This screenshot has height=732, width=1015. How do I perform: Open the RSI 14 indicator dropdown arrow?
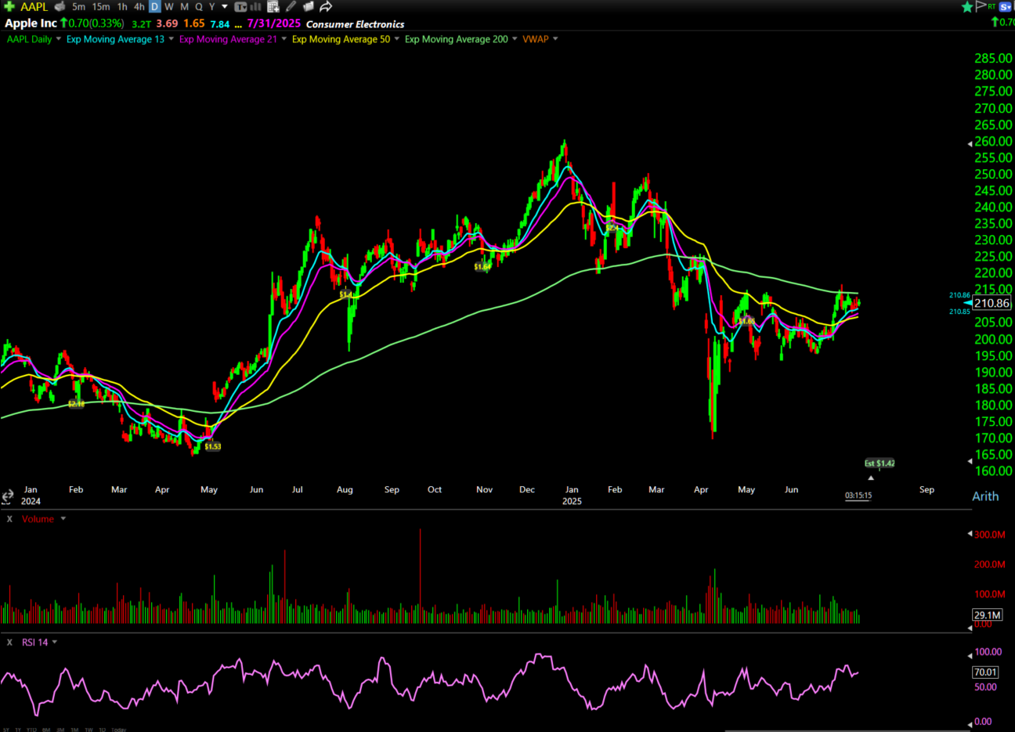point(55,642)
